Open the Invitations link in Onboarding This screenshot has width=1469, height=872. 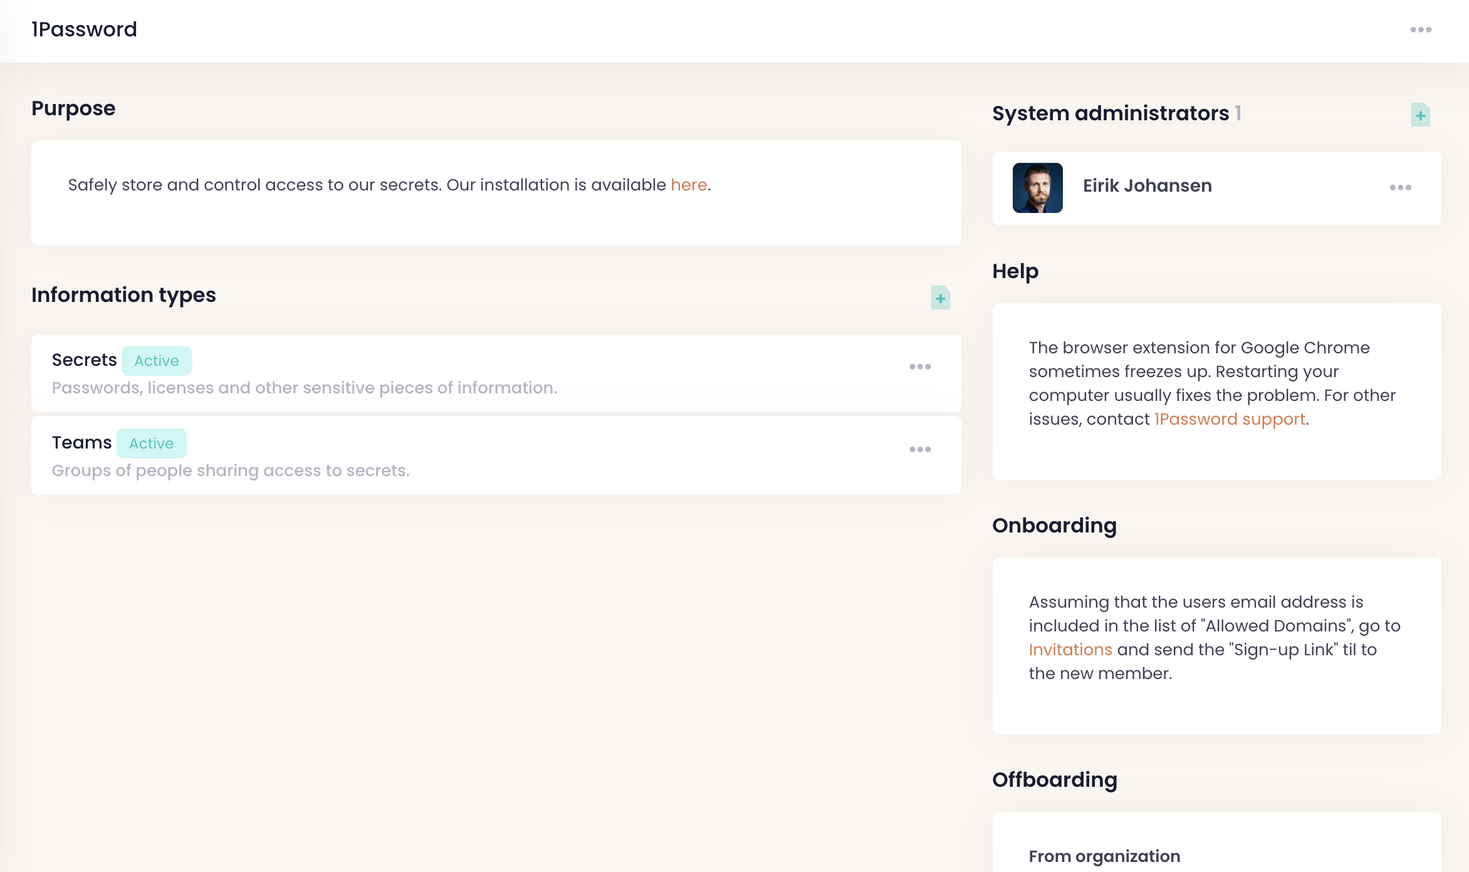1070,650
